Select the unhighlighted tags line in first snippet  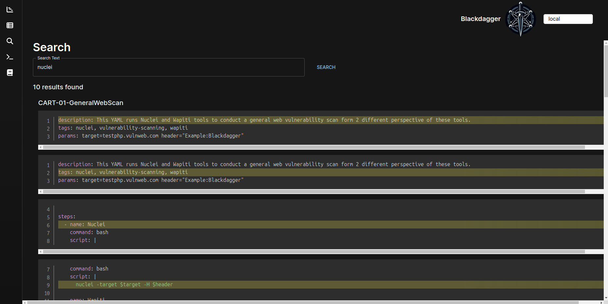(123, 128)
